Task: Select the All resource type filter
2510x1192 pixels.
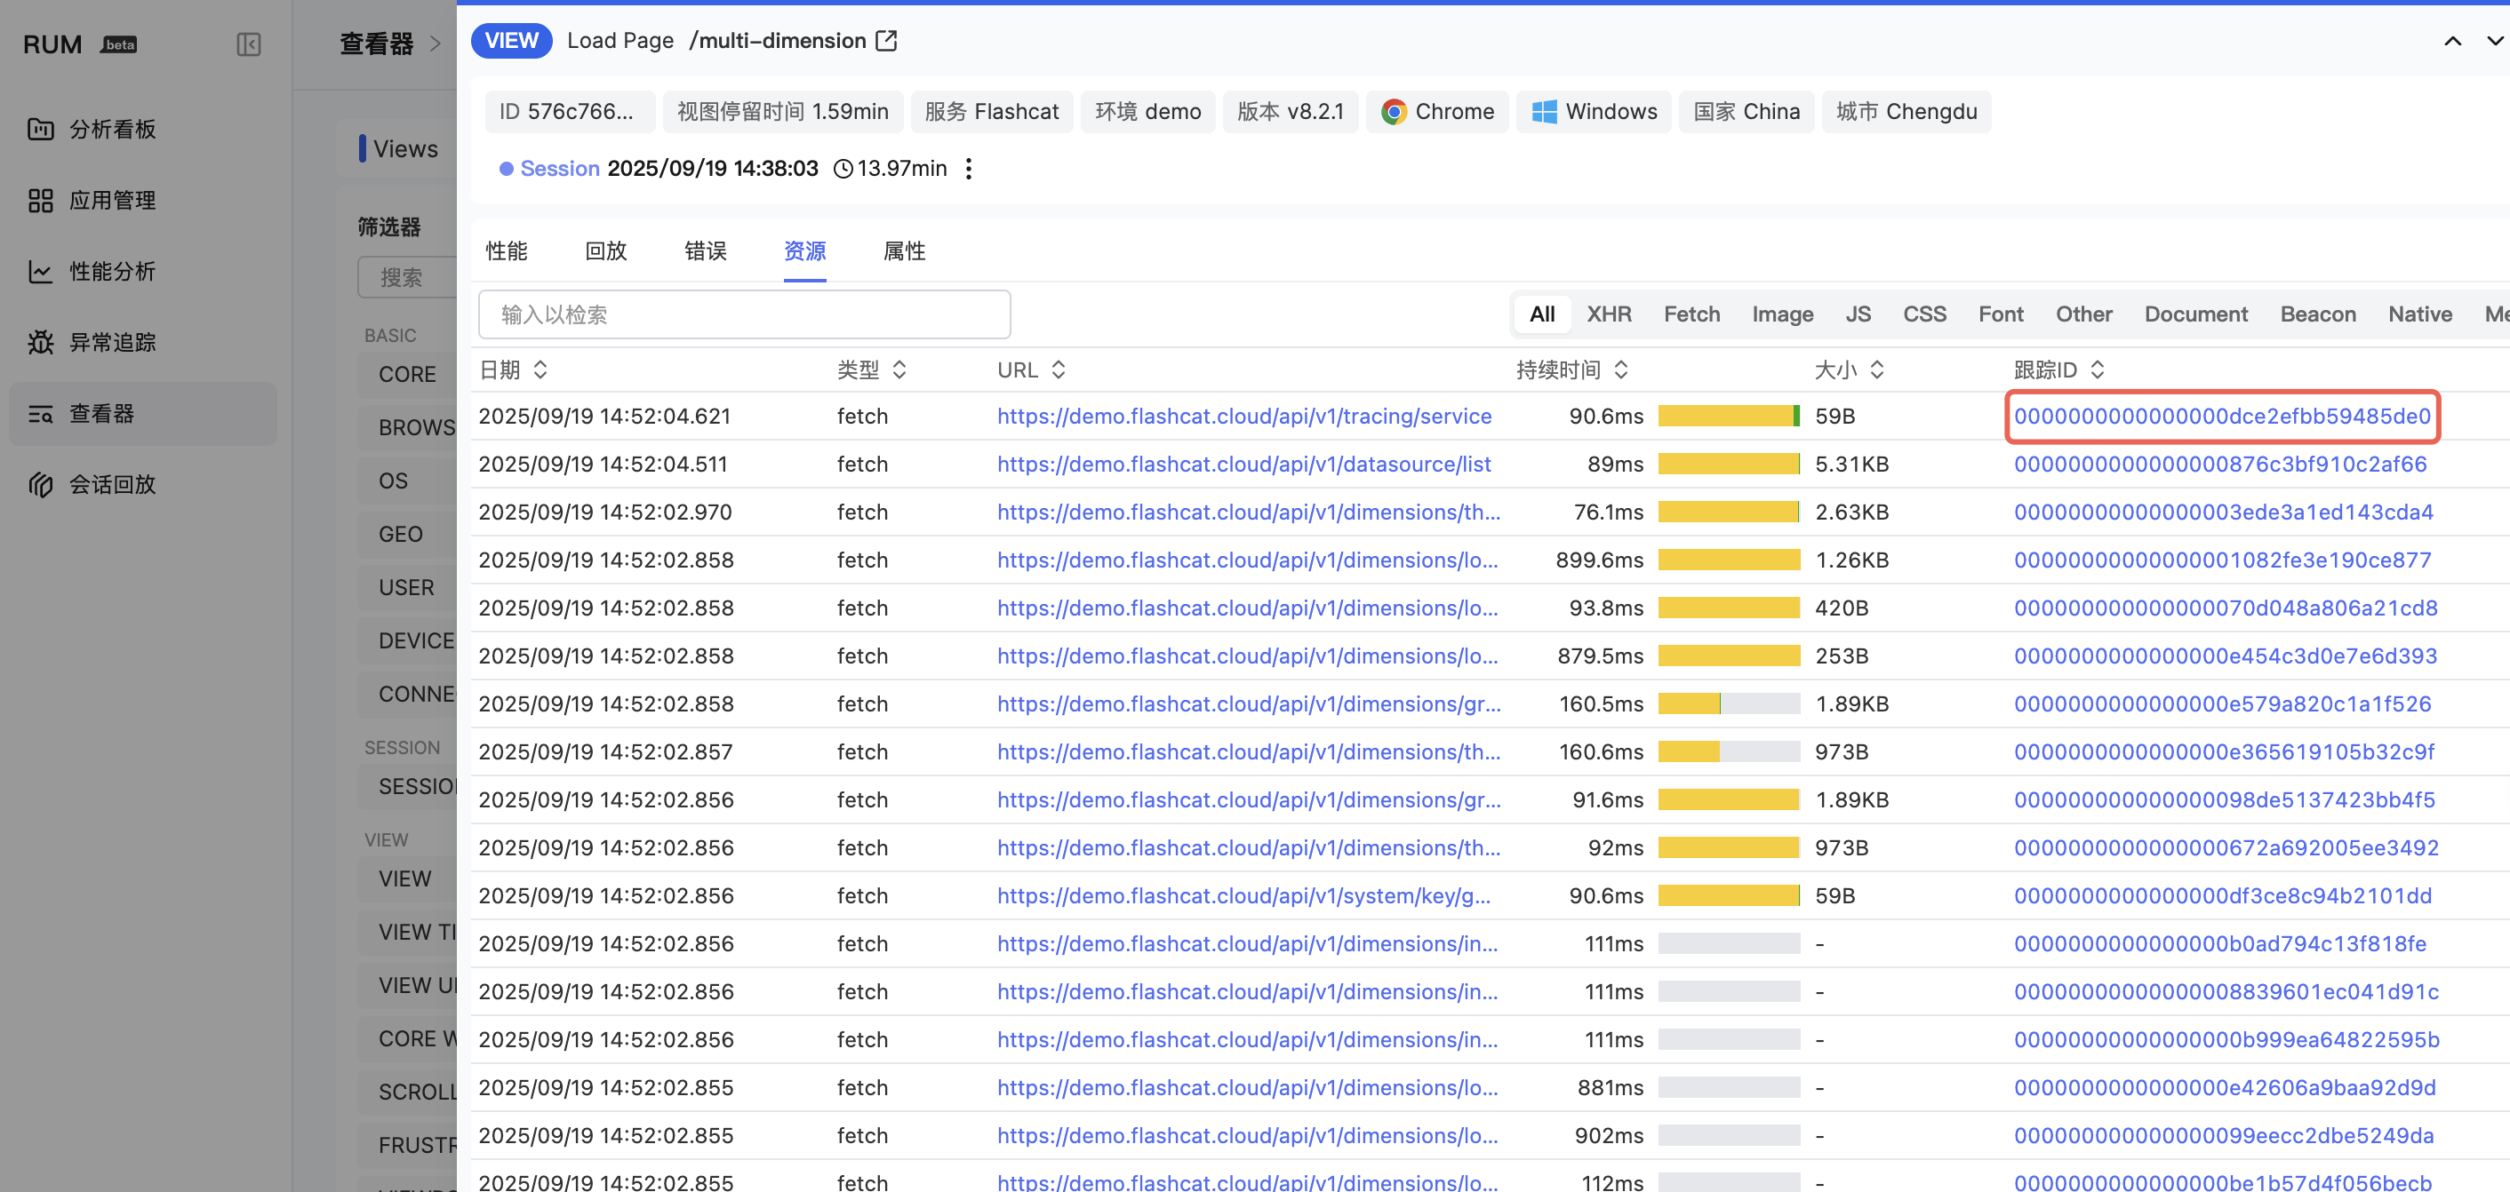Action: point(1541,314)
